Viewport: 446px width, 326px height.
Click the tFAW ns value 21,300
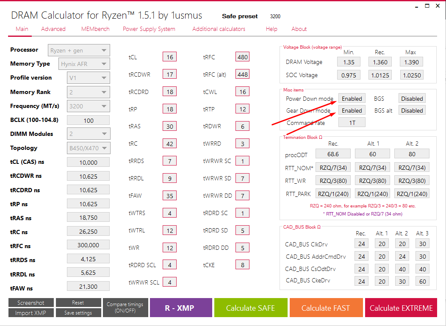(88, 286)
